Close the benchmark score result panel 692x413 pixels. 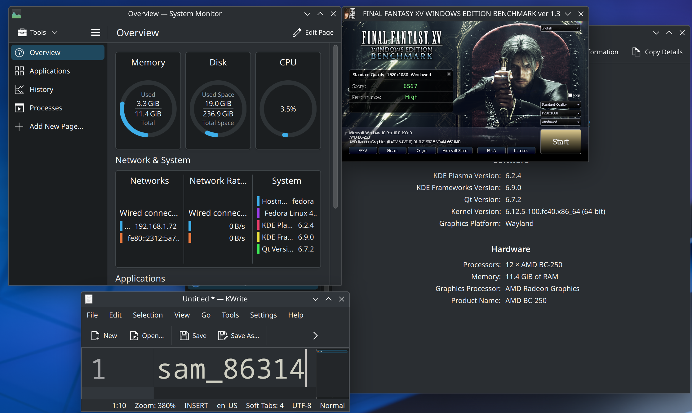pyautogui.click(x=449, y=74)
